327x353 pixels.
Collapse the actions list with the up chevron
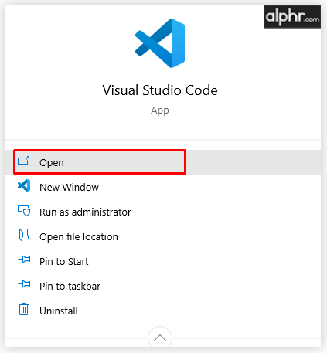click(160, 338)
